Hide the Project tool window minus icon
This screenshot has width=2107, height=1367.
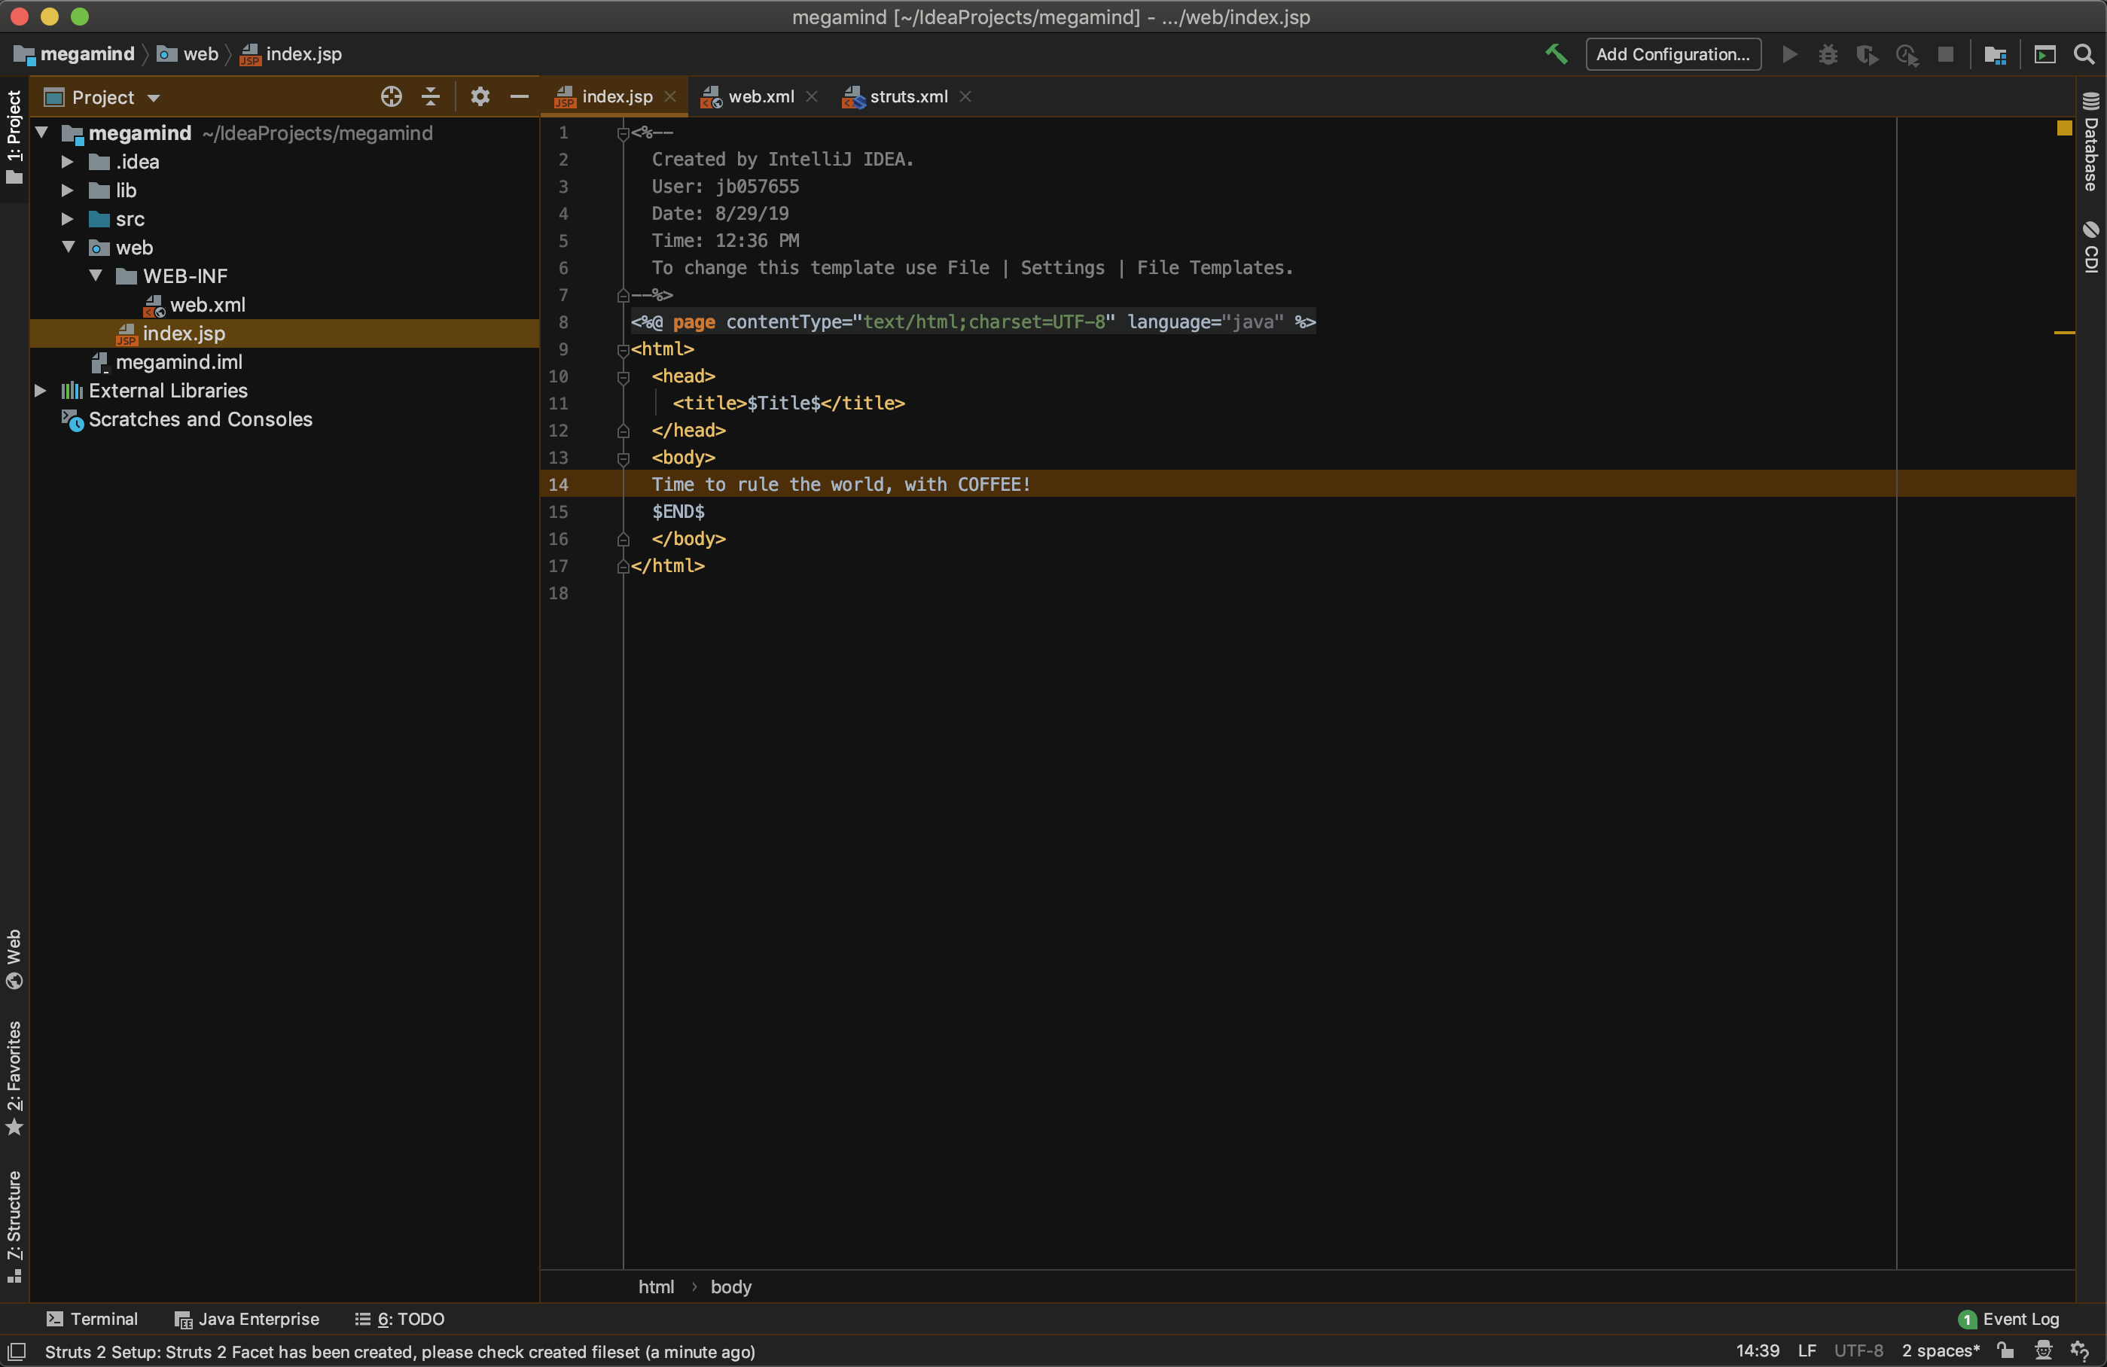(x=520, y=97)
